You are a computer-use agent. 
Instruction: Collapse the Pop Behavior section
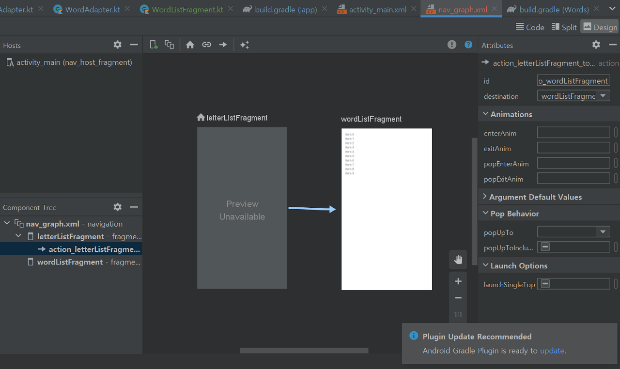pyautogui.click(x=485, y=214)
